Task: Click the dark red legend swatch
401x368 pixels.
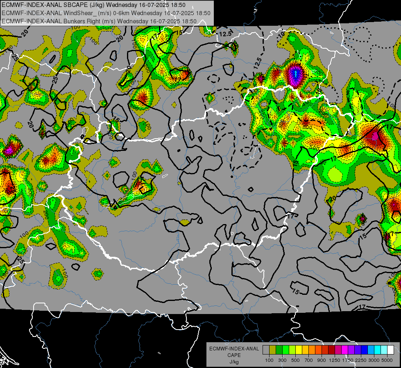Action: click(331, 350)
